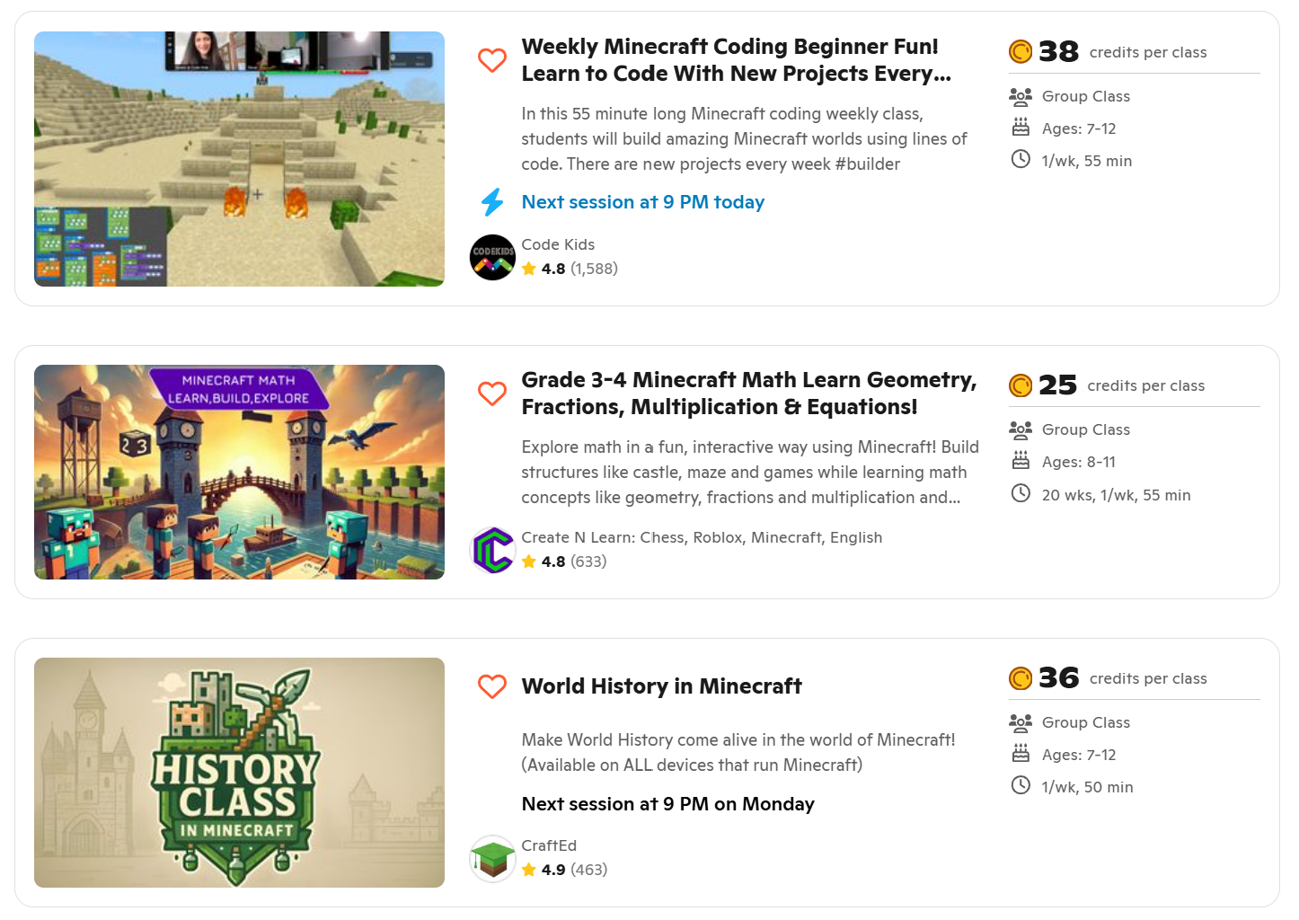Favorite the Weekly Minecraft Coding class heart
1299x920 pixels.
click(492, 60)
